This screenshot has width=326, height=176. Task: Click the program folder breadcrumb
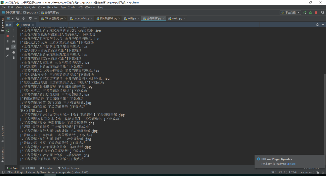[31, 12]
